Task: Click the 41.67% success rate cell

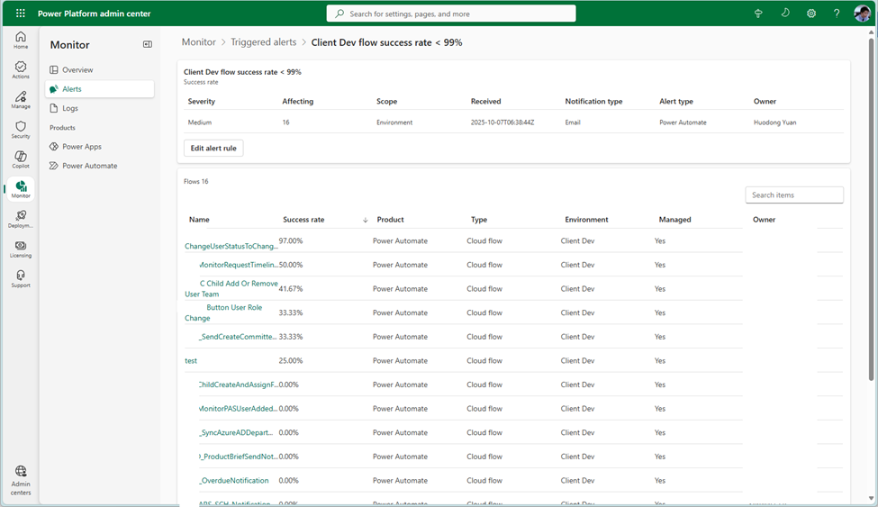Action: [x=291, y=288]
